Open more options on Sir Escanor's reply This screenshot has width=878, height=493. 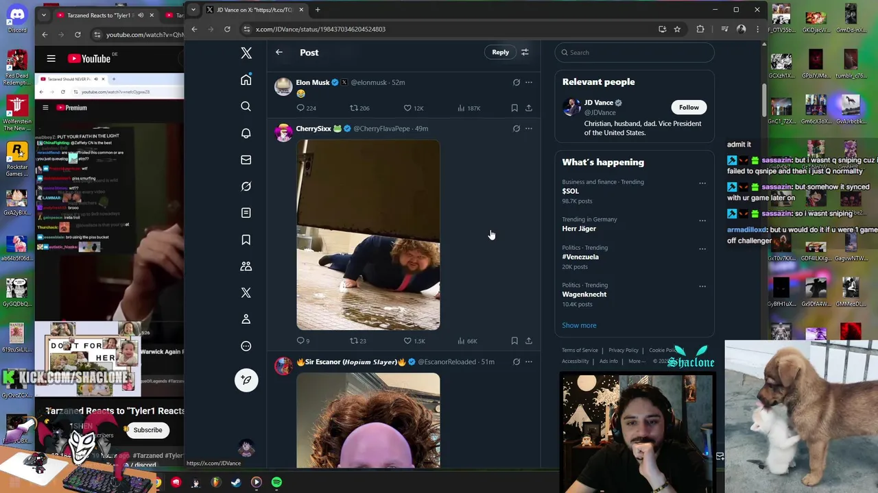529,362
